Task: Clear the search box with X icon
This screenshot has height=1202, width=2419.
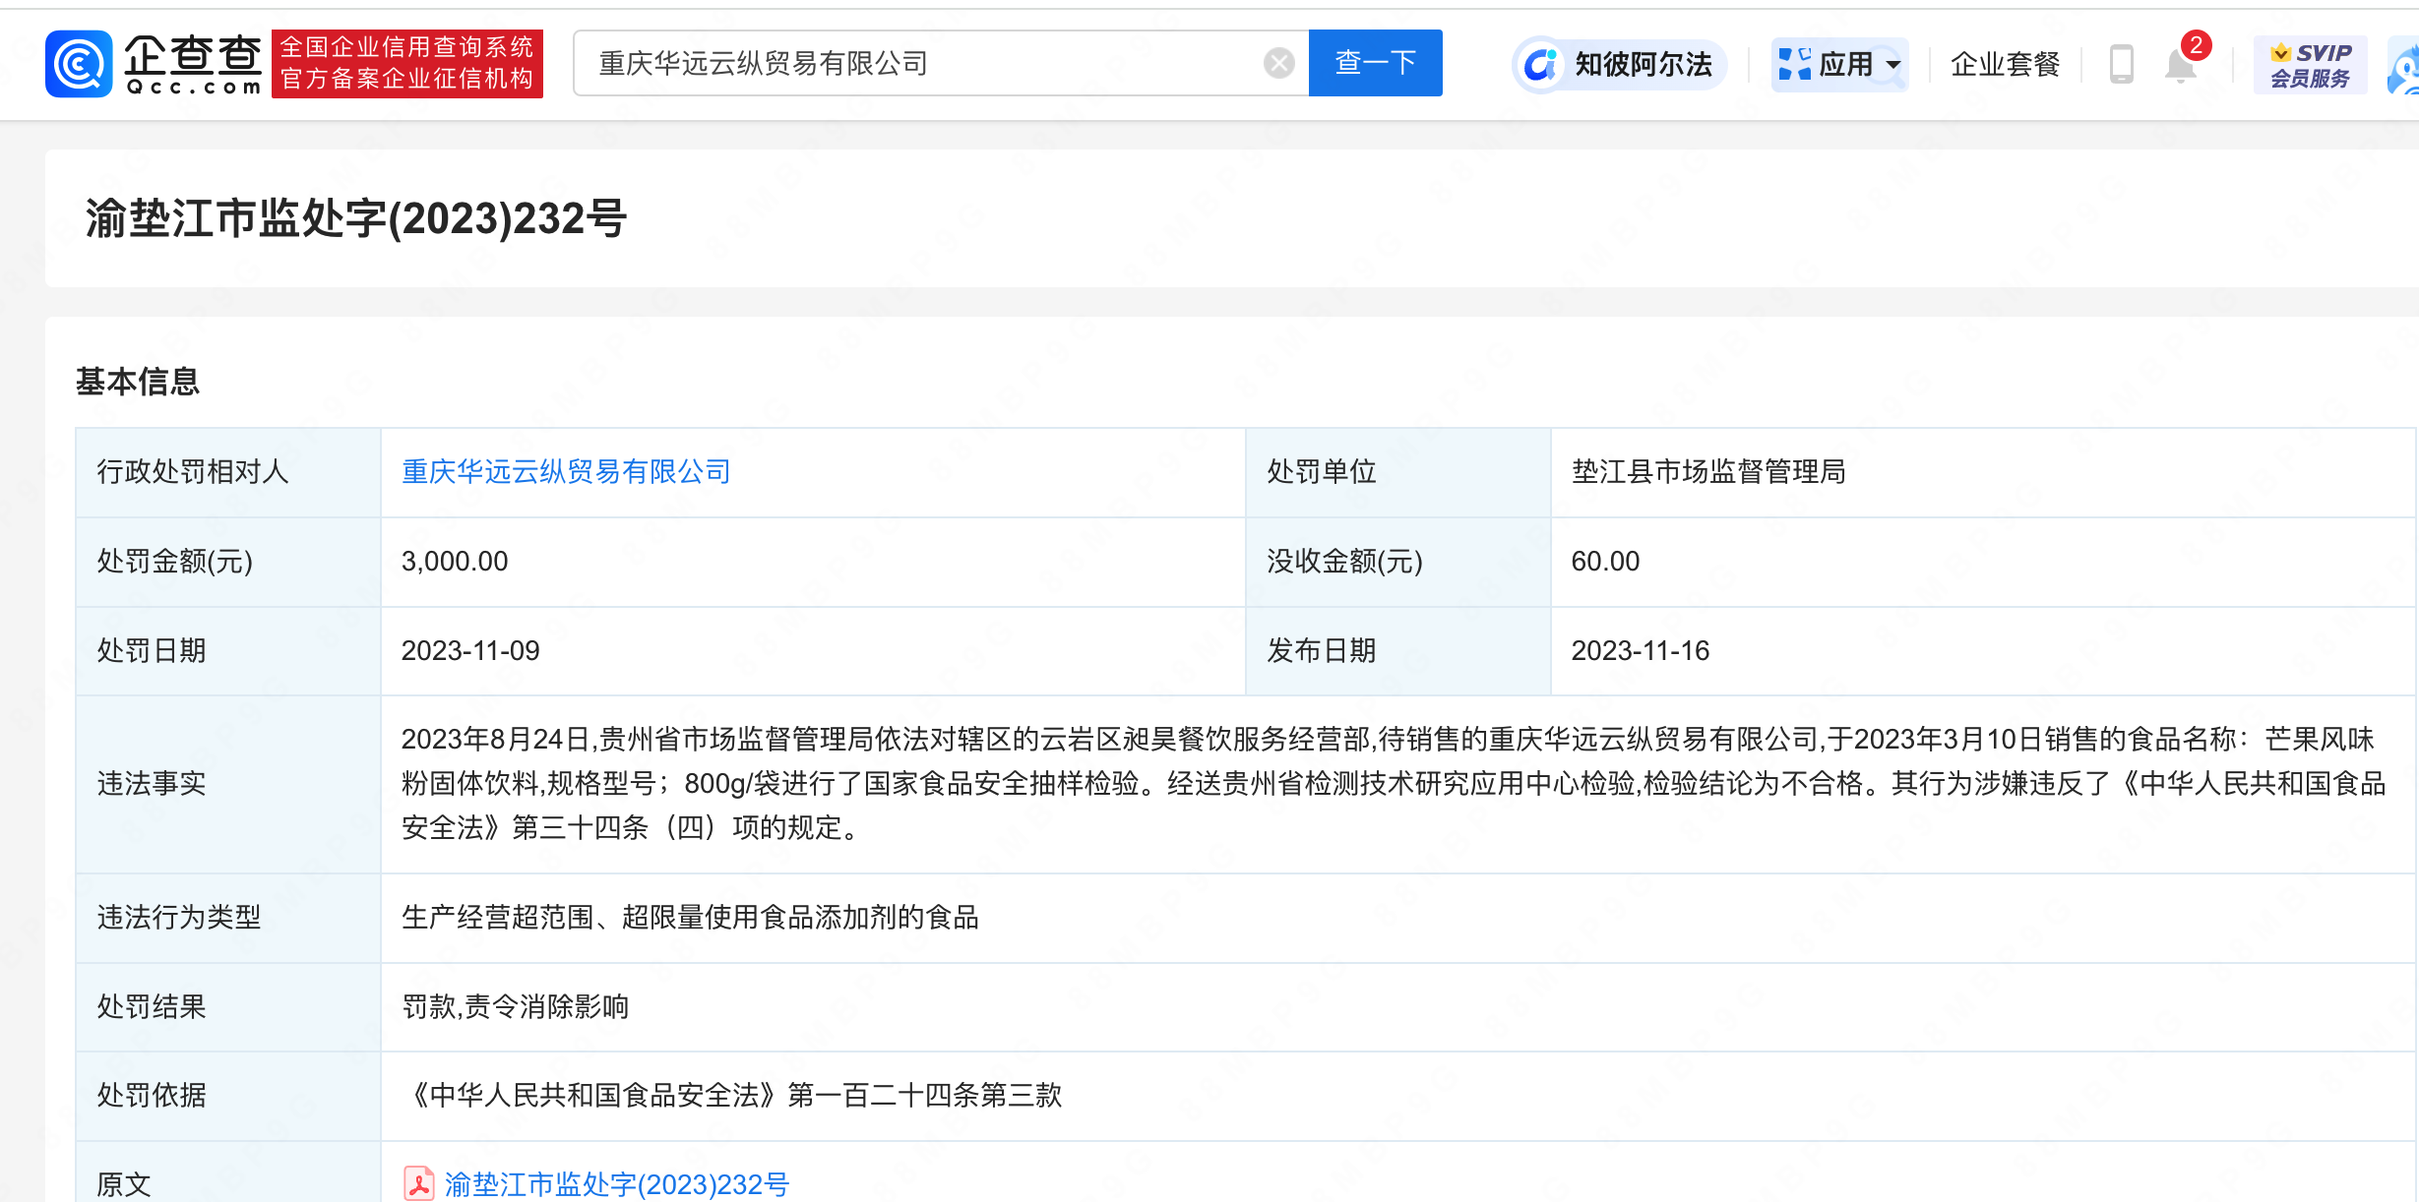Action: tap(1278, 64)
